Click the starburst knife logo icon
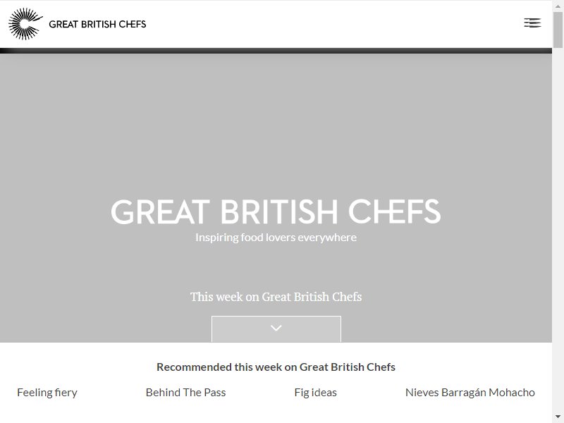 pyautogui.click(x=25, y=24)
